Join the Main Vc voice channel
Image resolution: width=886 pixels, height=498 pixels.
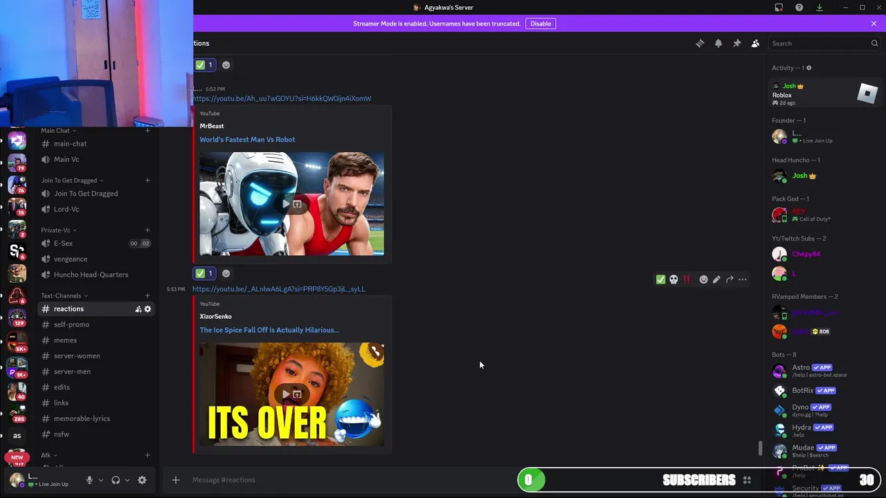(96, 160)
